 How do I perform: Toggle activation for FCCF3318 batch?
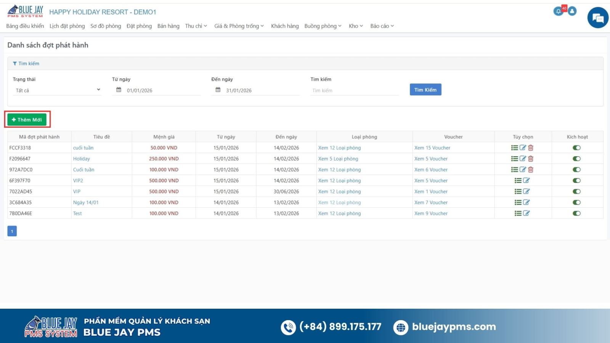tap(576, 148)
